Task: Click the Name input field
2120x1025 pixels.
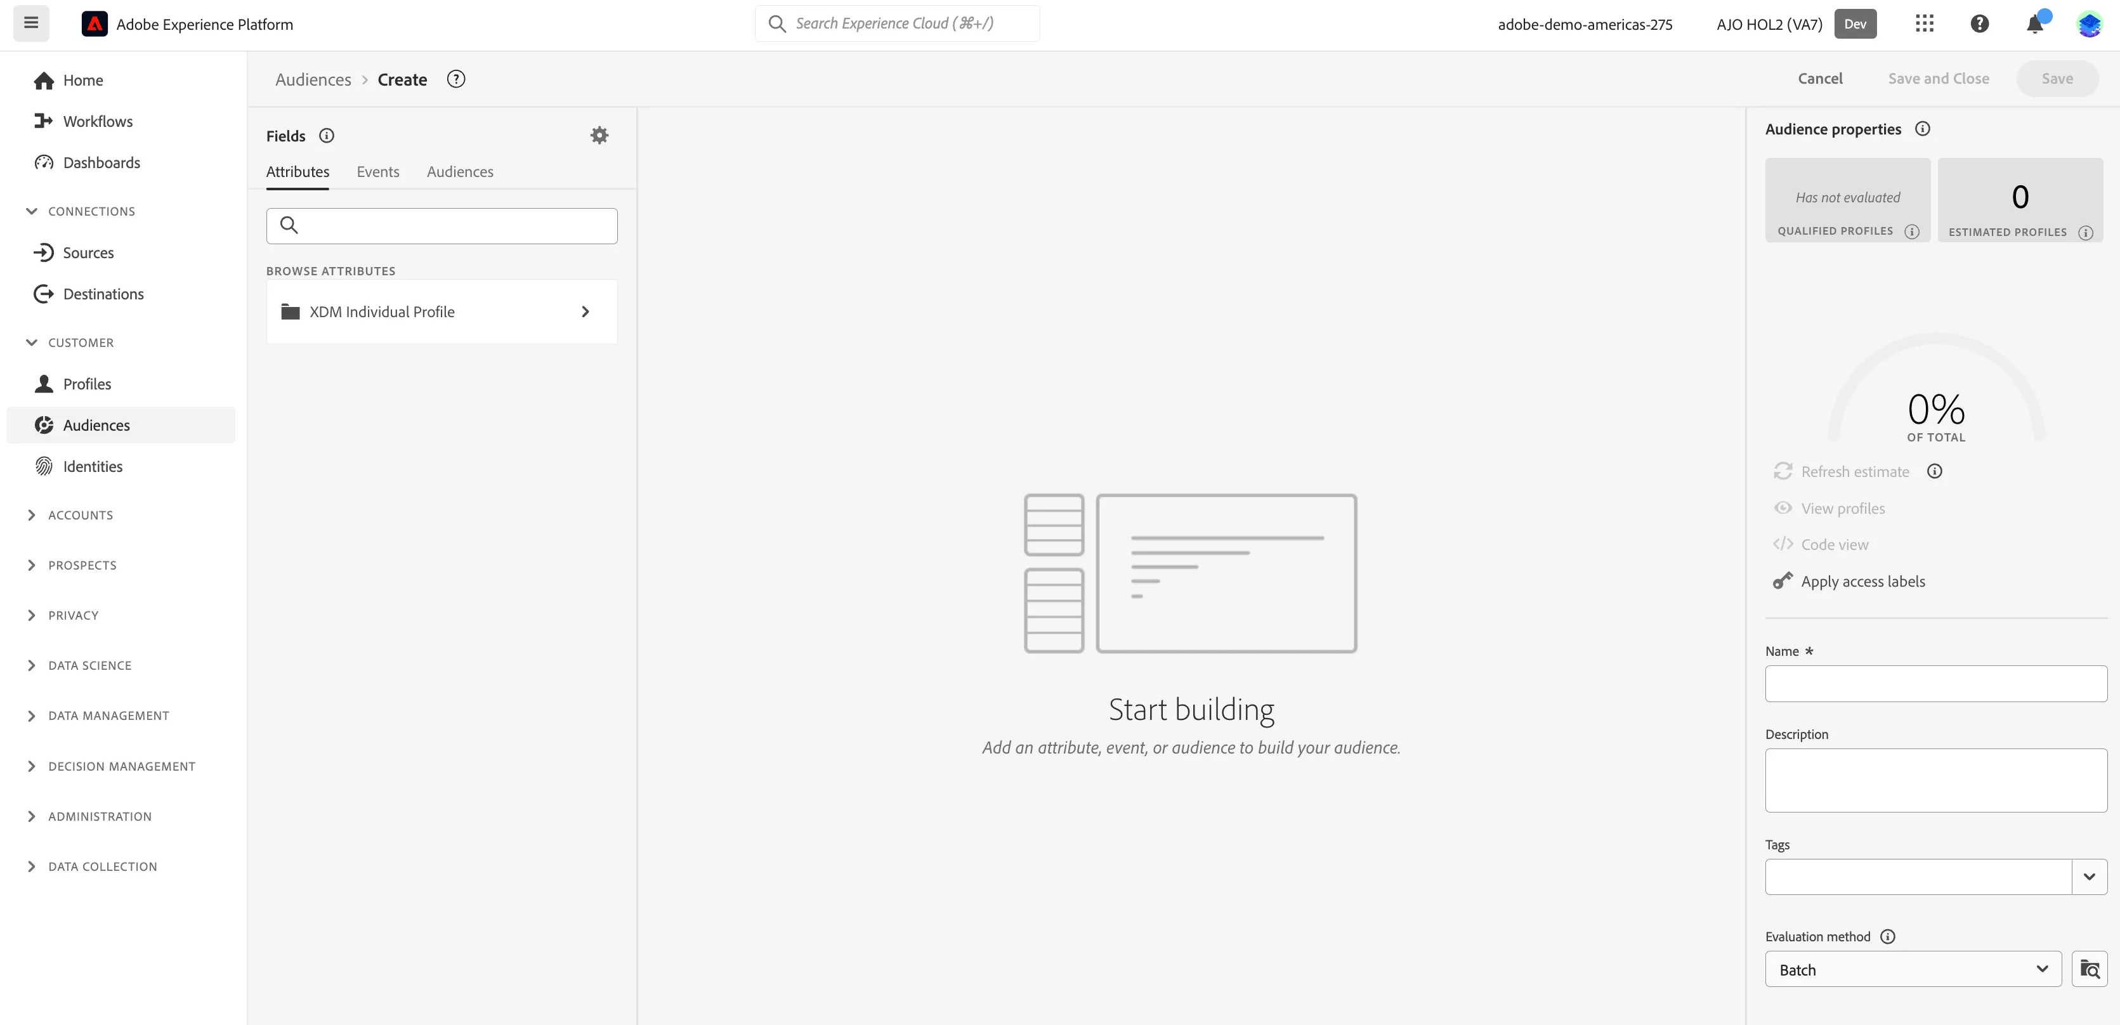Action: tap(1935, 684)
